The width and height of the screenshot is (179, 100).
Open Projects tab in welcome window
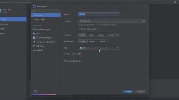point(13,19)
